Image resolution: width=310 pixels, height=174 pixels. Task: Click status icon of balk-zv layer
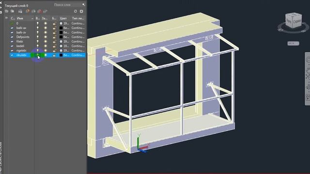[x=12, y=32]
